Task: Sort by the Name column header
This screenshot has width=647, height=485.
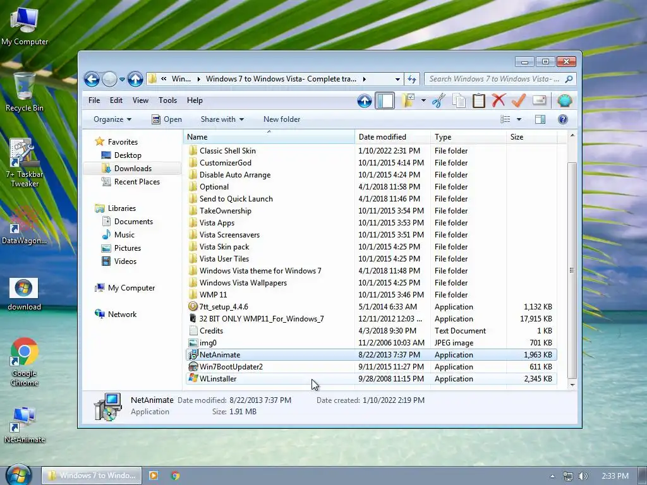Action: 269,137
